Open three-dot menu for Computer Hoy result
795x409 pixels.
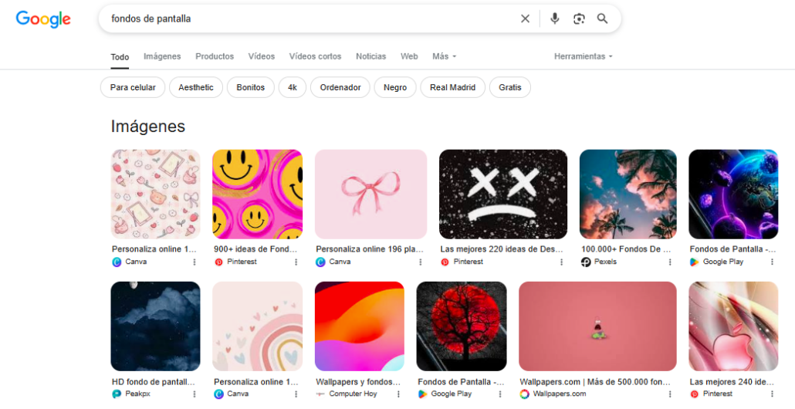tap(398, 394)
